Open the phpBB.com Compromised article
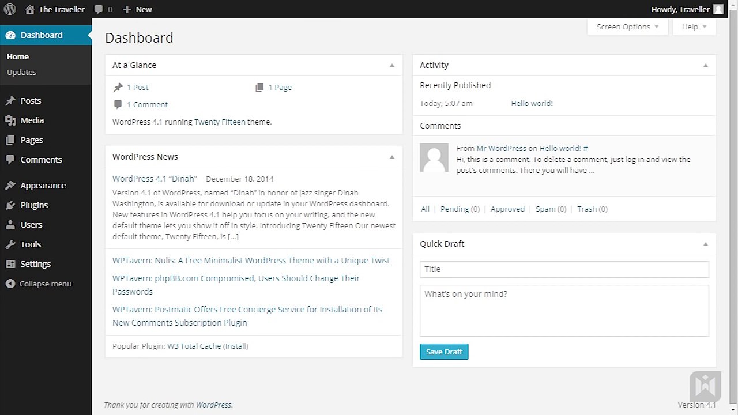Image resolution: width=738 pixels, height=415 pixels. (236, 285)
